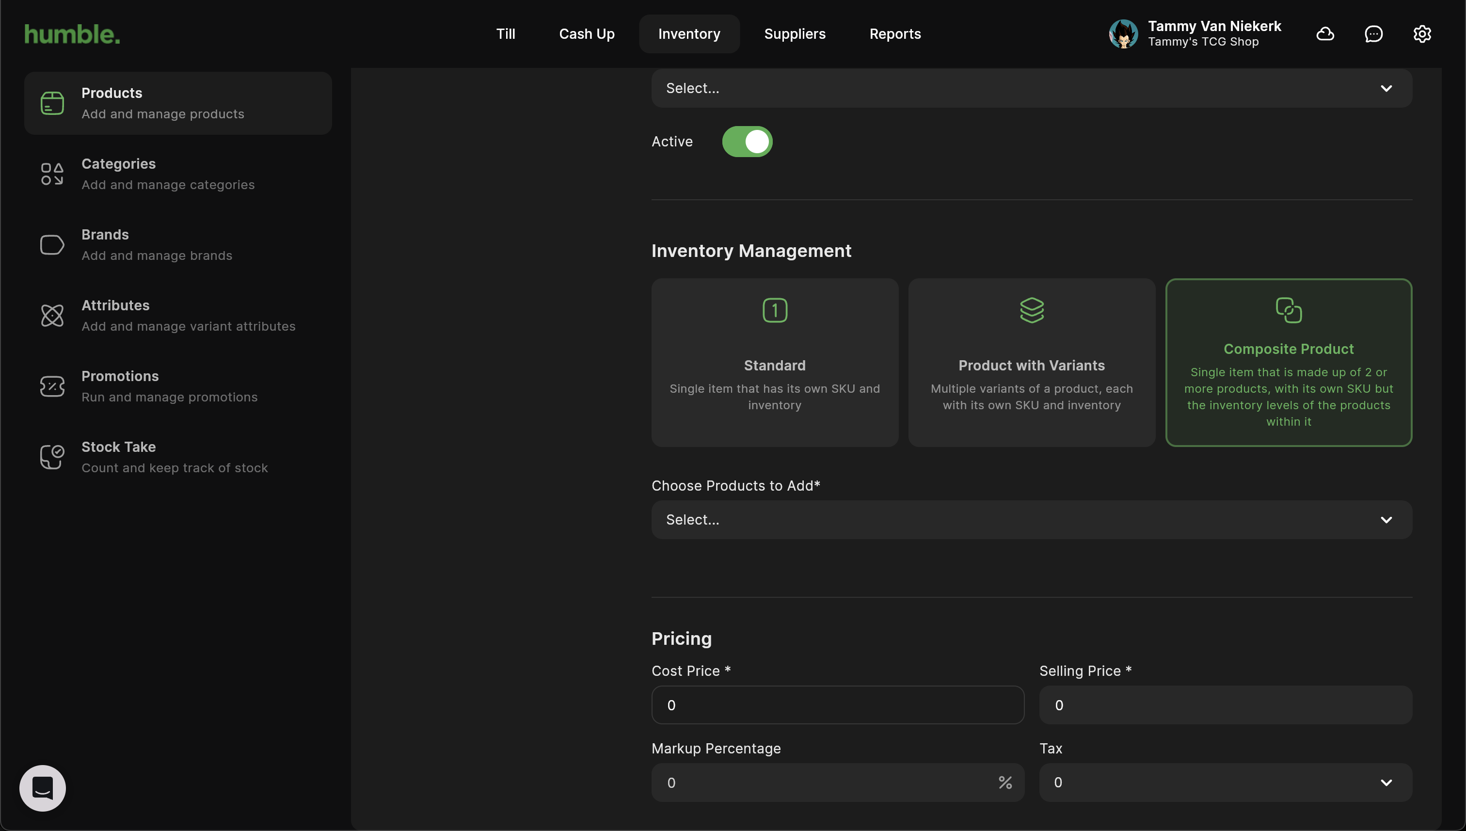This screenshot has height=831, width=1466.
Task: Open the Reports tab
Action: pyautogui.click(x=895, y=34)
